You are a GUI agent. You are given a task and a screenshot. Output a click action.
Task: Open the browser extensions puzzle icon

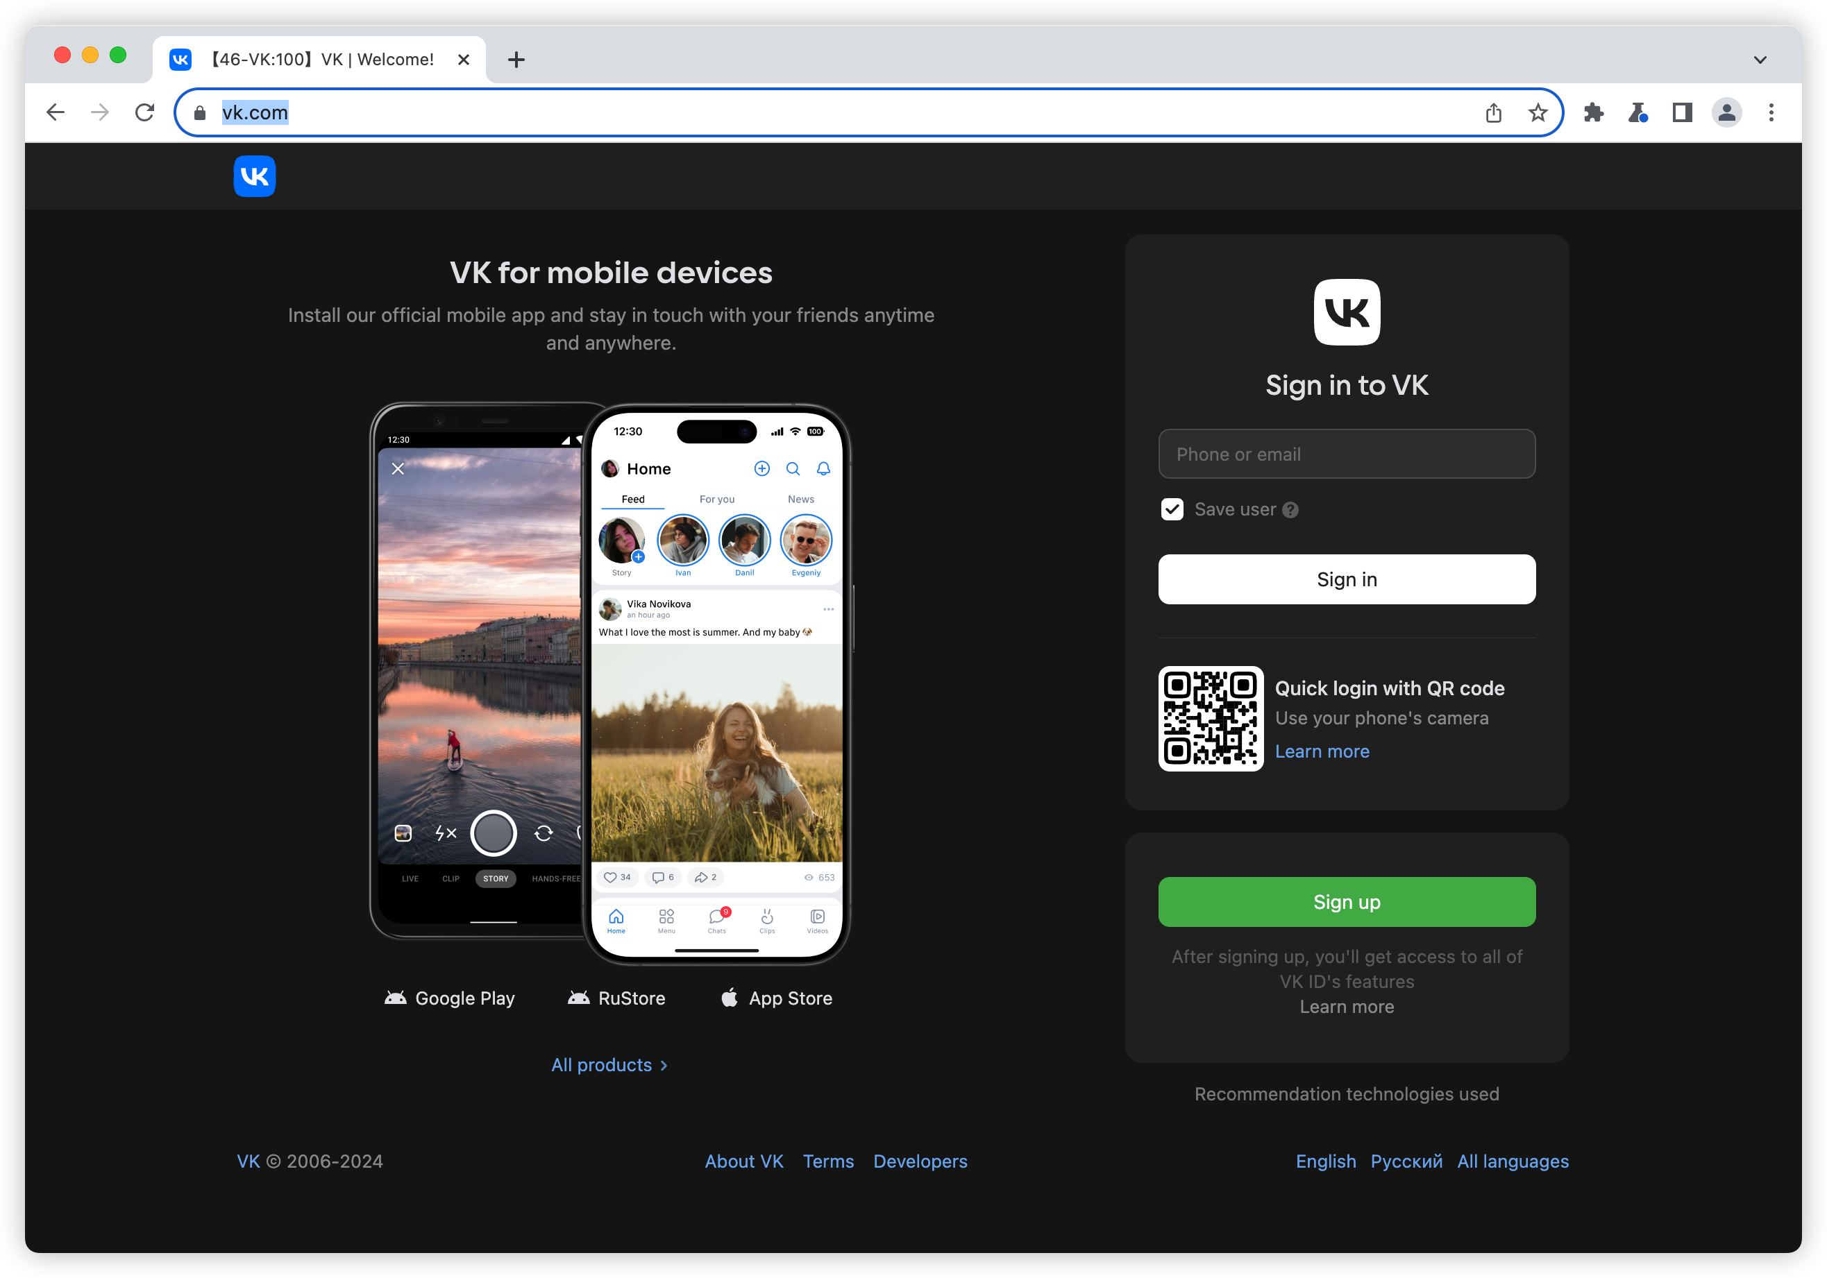click(1593, 113)
